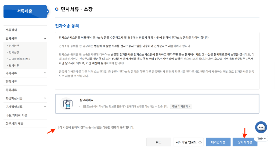
Task: Click the 당사자작성 button
Action: click(x=245, y=142)
